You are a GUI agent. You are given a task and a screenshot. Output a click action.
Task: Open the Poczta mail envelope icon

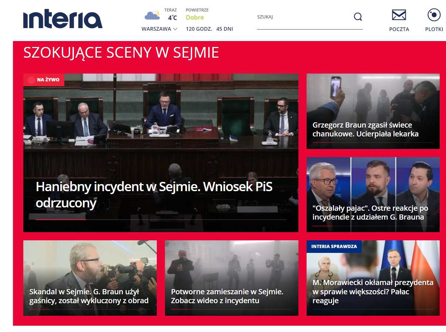(x=399, y=15)
